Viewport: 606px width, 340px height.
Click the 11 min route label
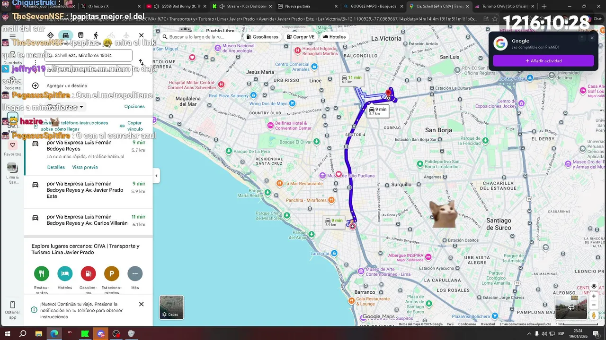351,79
